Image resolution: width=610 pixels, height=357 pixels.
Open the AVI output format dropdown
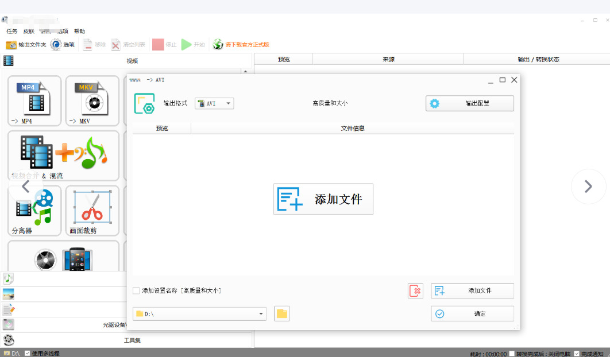[214, 103]
